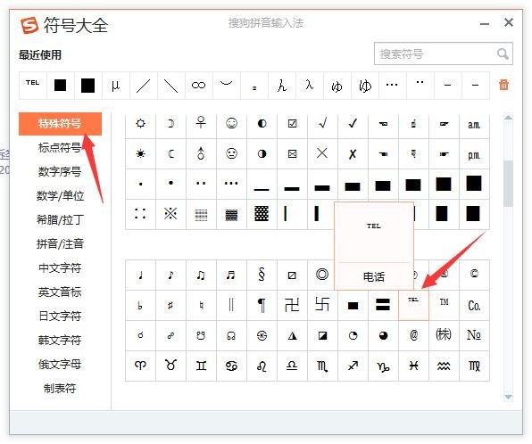The width and height of the screenshot is (532, 444).
Task: Insert the Aries ♈ zodiac symbol
Action: coord(140,366)
